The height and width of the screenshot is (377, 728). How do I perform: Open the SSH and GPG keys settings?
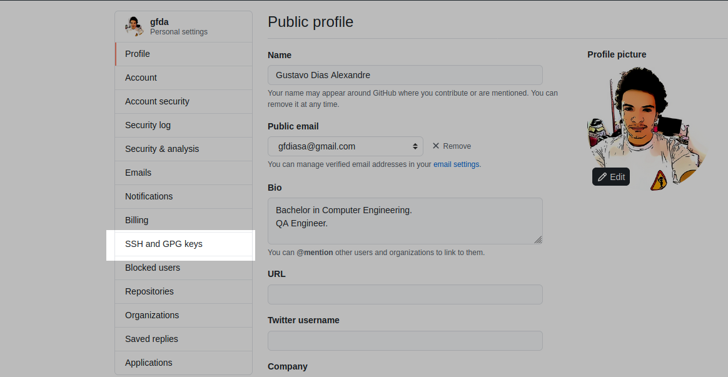tap(164, 244)
